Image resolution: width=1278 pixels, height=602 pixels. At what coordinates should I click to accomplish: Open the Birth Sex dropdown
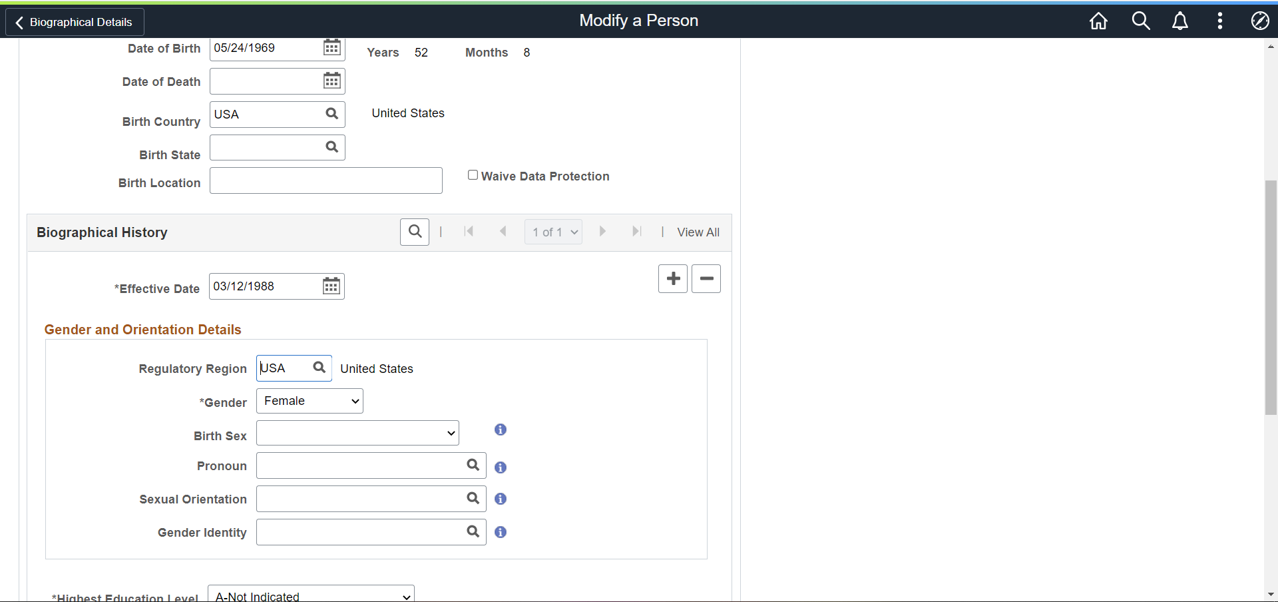(x=357, y=434)
